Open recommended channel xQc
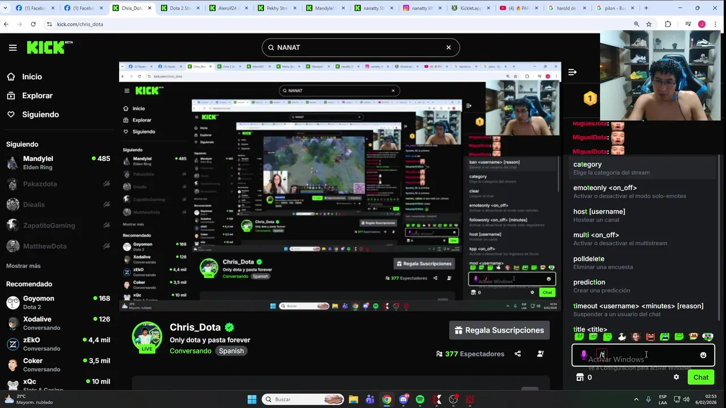Image resolution: width=726 pixels, height=408 pixels. [x=58, y=385]
